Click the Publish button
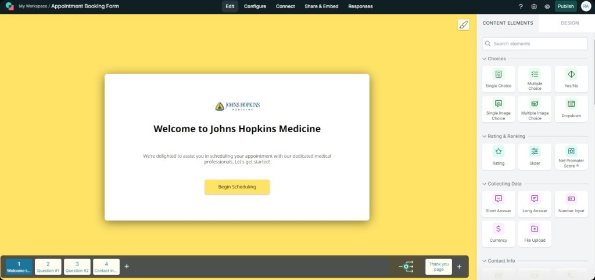595x280 pixels. click(x=566, y=6)
